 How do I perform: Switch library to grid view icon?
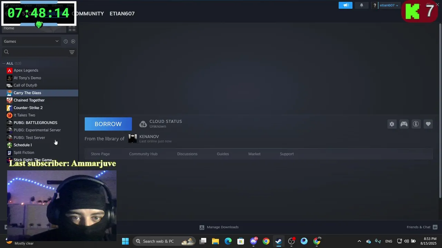point(72,29)
